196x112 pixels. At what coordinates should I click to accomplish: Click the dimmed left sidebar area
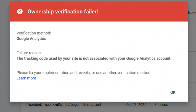pos(5,64)
